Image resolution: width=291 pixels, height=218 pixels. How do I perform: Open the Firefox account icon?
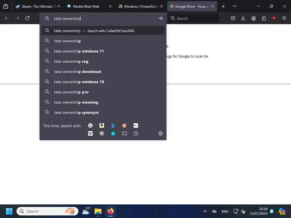(x=253, y=18)
